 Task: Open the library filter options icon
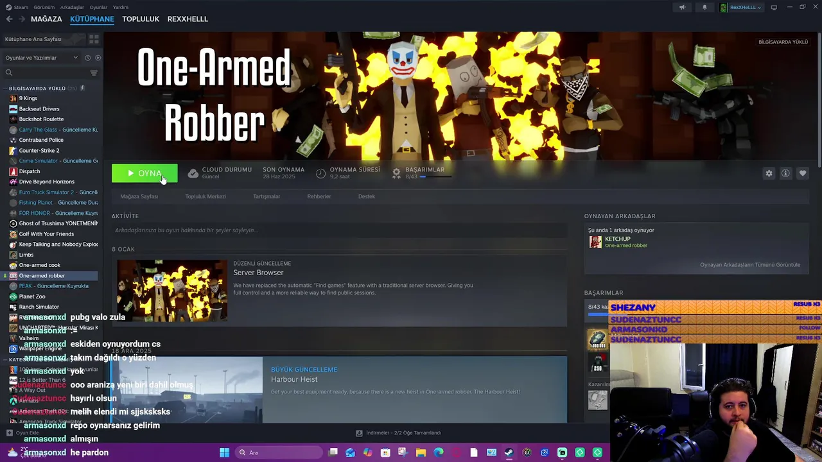[94, 73]
